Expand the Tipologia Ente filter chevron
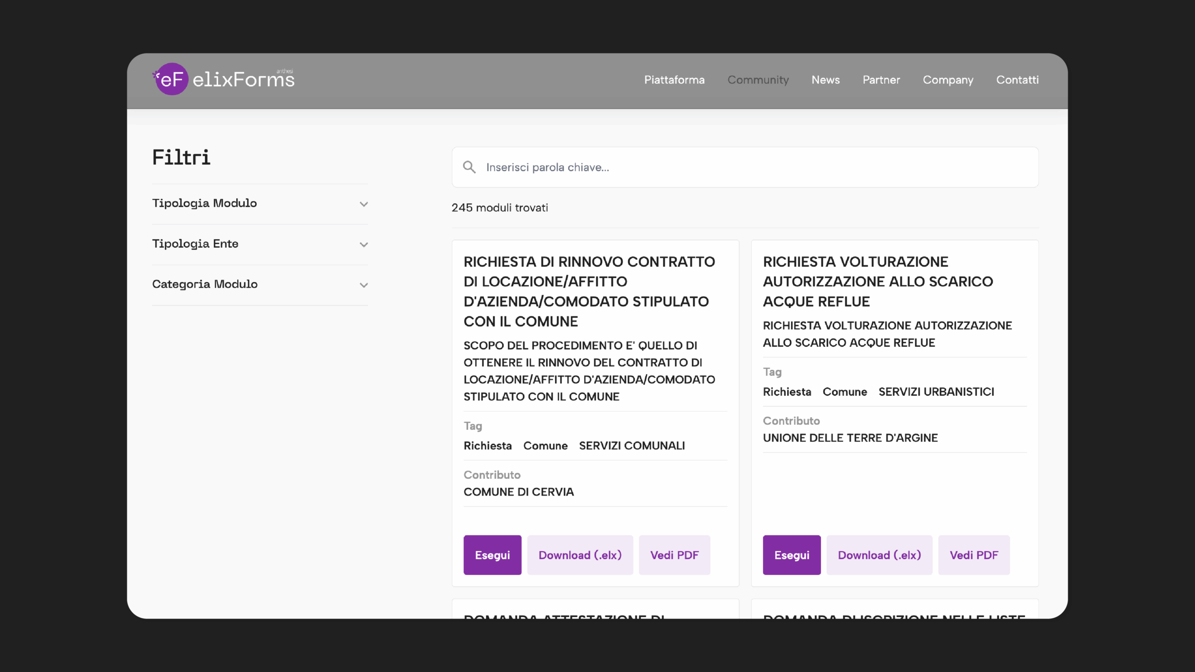Image resolution: width=1195 pixels, height=672 pixels. [364, 245]
